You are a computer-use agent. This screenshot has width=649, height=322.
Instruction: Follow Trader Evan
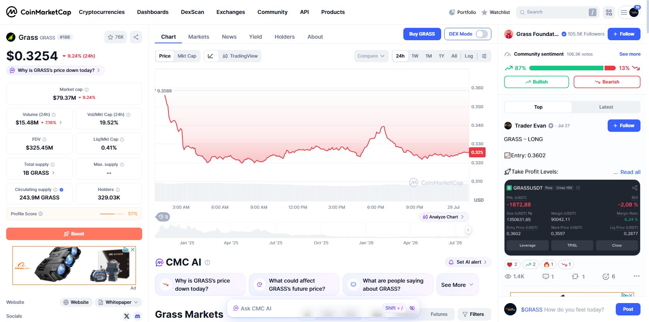click(624, 126)
